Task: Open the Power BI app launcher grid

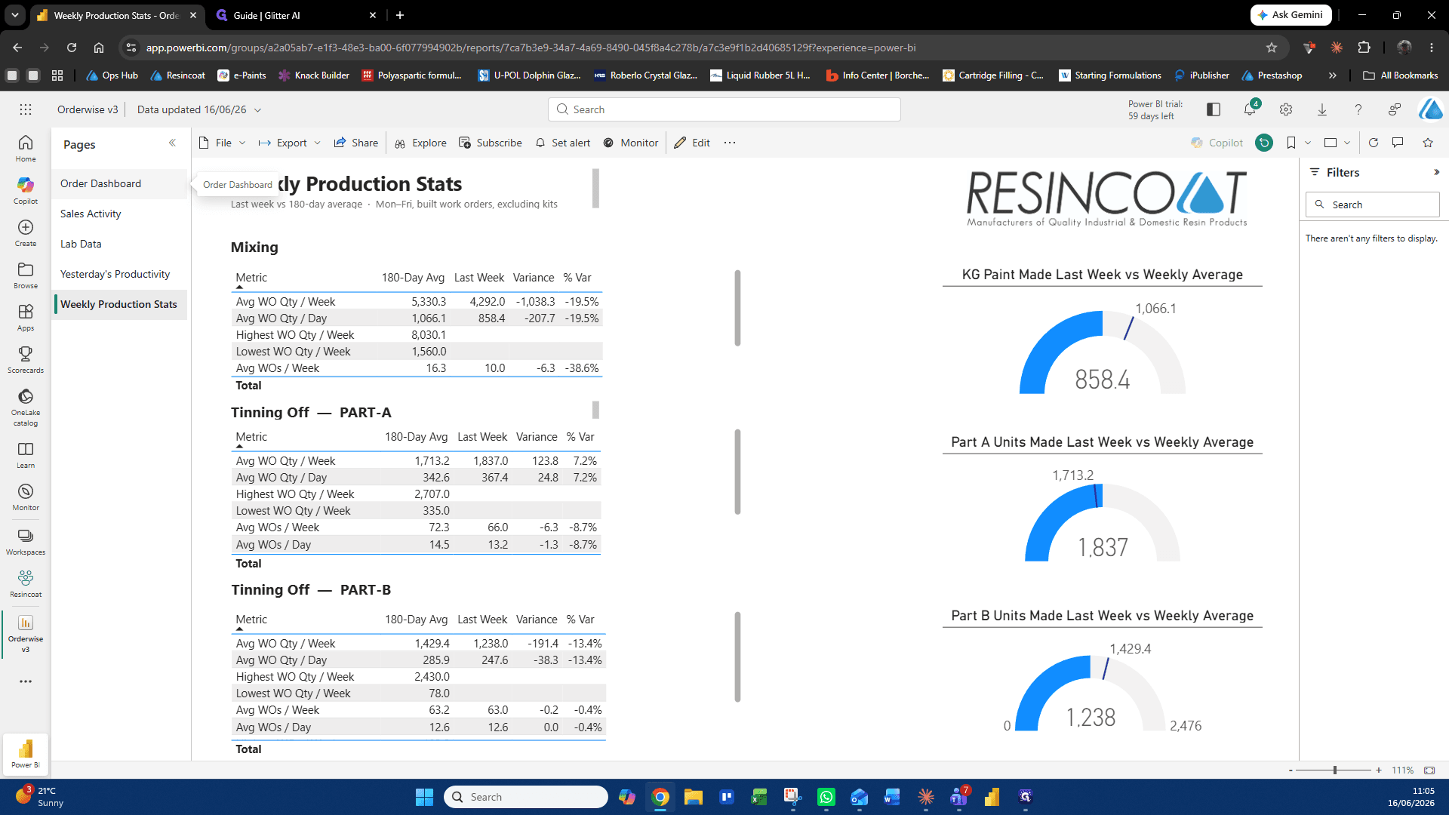Action: tap(26, 109)
